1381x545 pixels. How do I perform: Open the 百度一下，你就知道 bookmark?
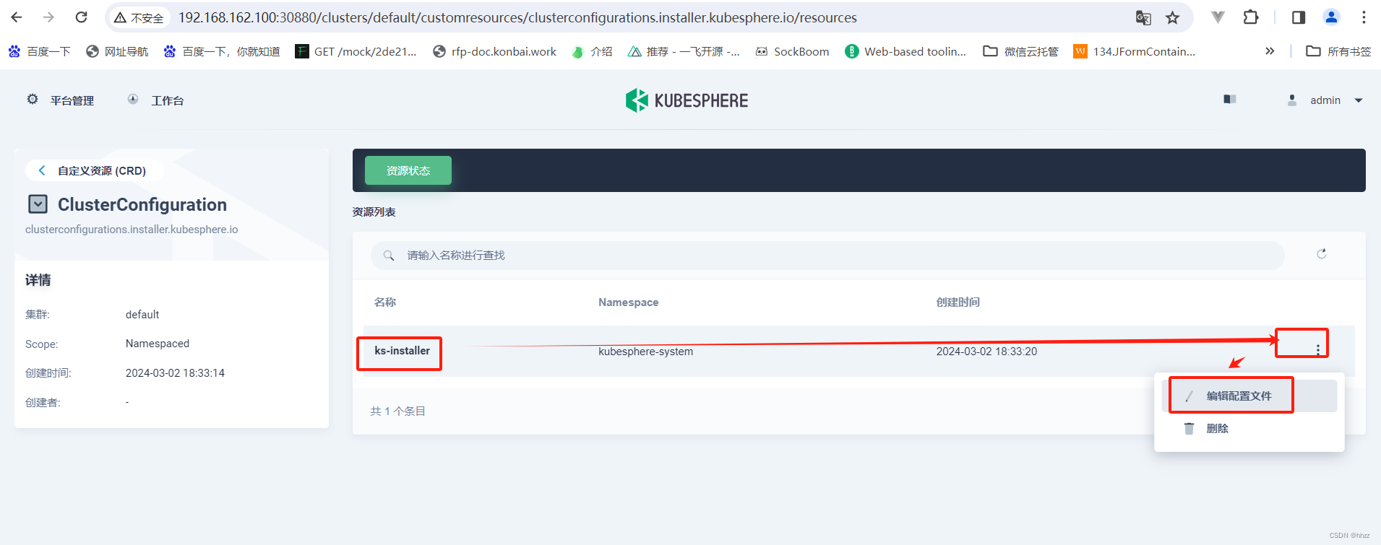coord(222,51)
